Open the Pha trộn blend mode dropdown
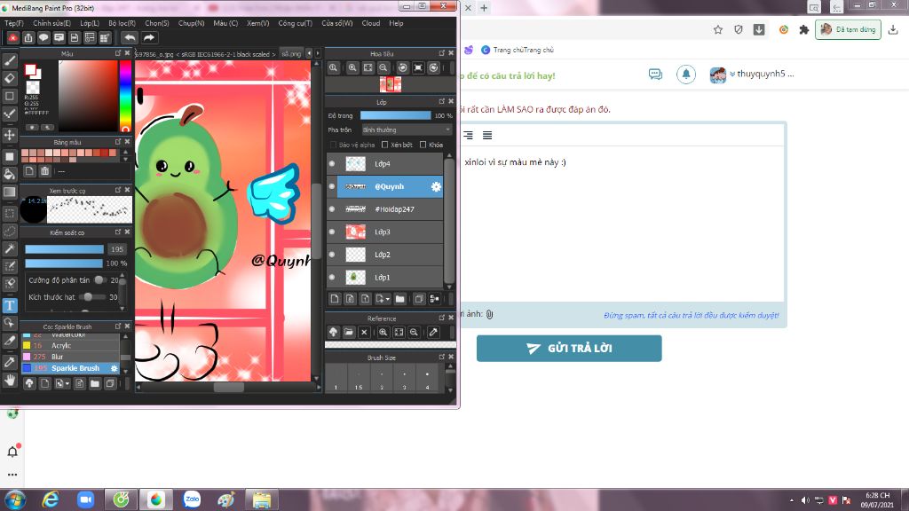This screenshot has height=511, width=909. point(407,130)
